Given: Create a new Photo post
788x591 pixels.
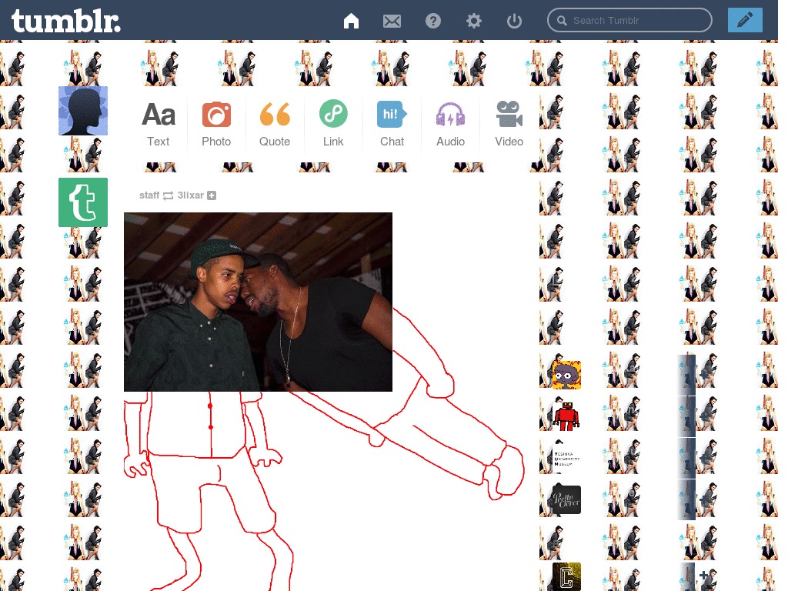Looking at the screenshot, I should (216, 124).
